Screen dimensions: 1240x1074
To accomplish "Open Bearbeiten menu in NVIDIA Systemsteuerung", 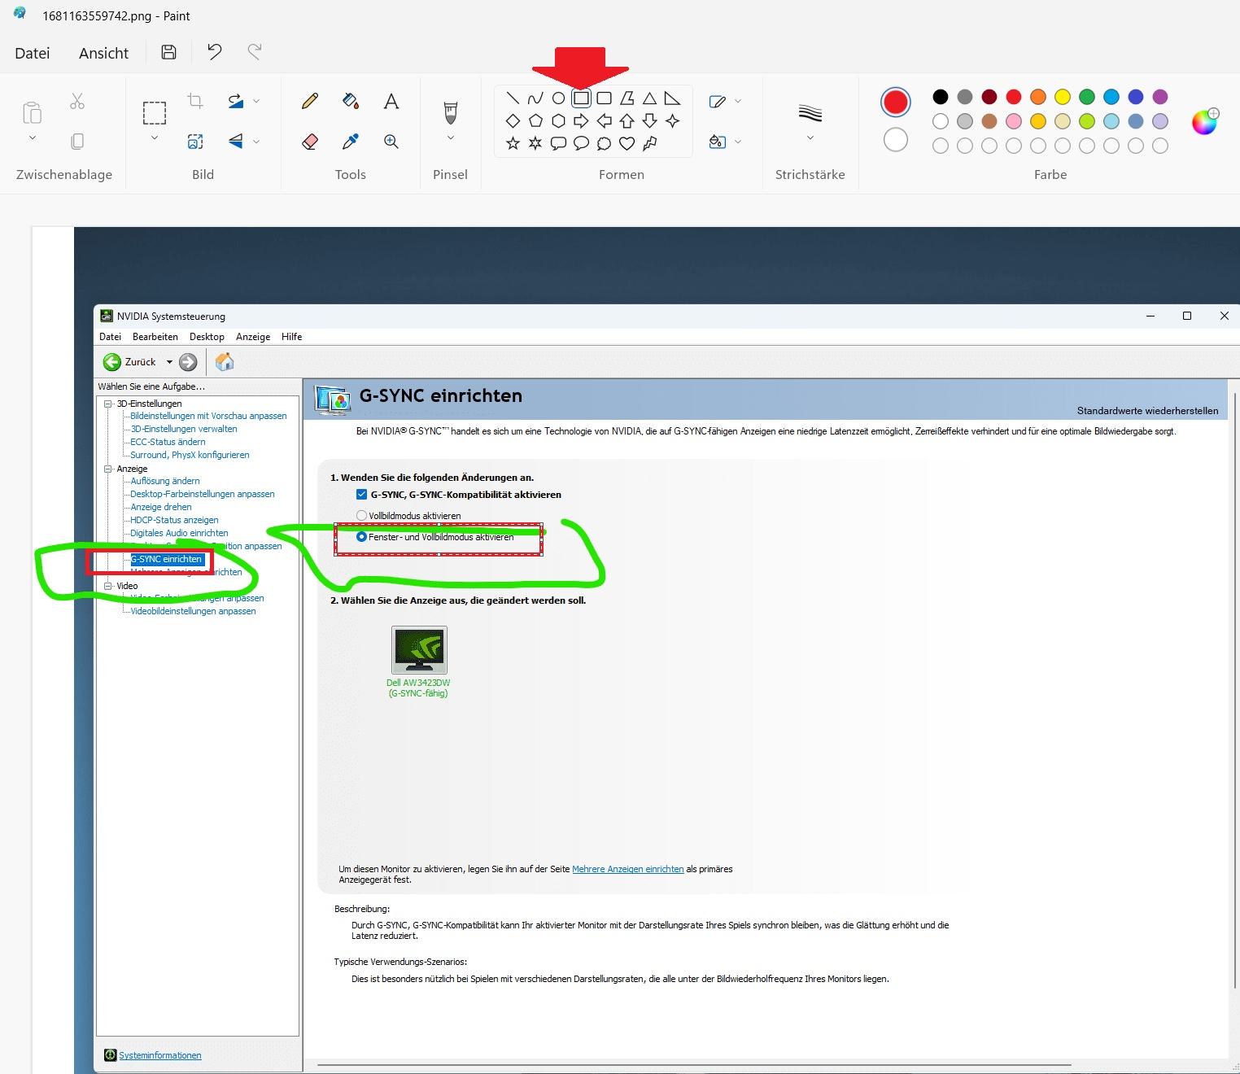I will 155,337.
